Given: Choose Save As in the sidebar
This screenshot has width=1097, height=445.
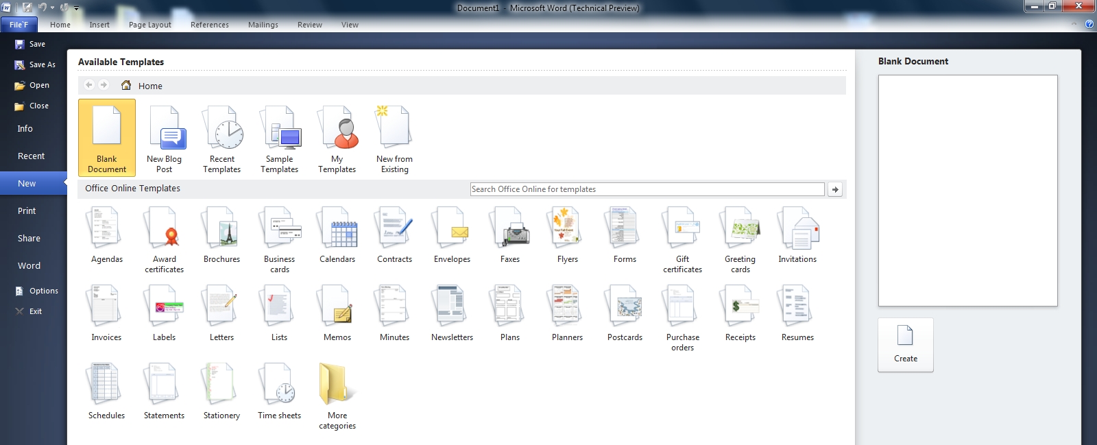Looking at the screenshot, I should [x=35, y=64].
